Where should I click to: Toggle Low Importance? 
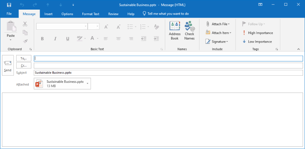pos(257,41)
